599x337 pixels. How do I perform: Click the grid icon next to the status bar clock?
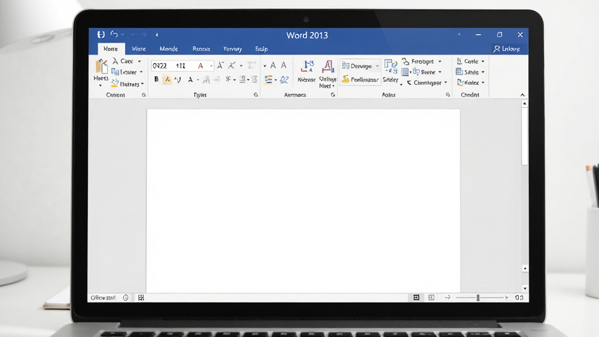point(141,298)
